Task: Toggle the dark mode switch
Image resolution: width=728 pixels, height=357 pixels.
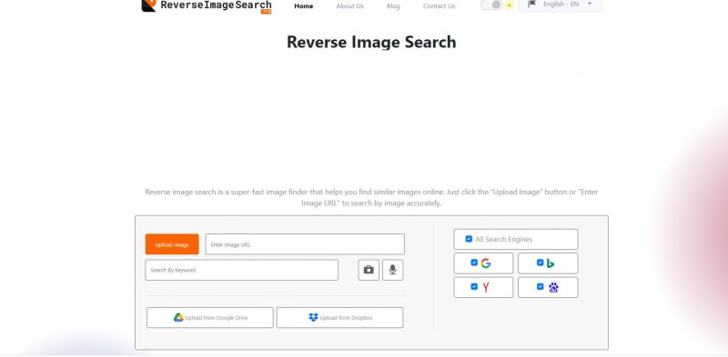Action: [x=491, y=5]
